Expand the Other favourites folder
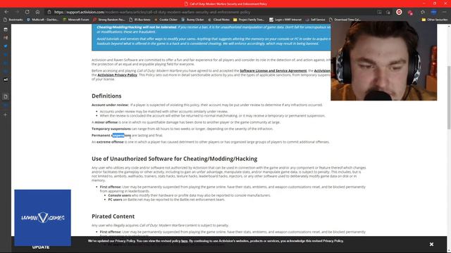 pyautogui.click(x=435, y=20)
